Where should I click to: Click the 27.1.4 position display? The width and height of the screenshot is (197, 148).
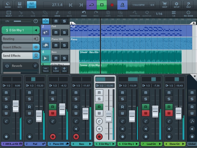(53, 5)
